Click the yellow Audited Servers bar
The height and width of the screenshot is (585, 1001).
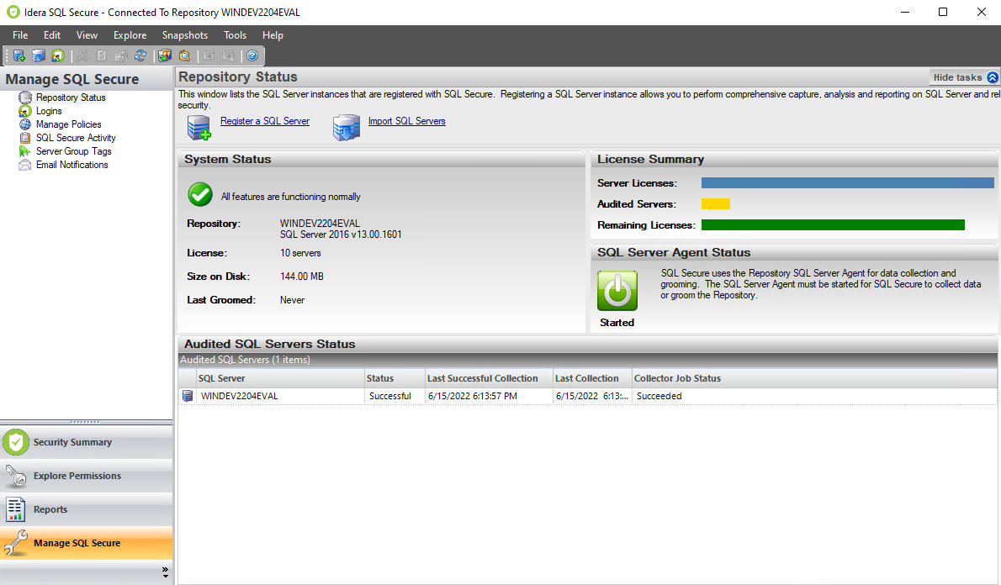(716, 204)
